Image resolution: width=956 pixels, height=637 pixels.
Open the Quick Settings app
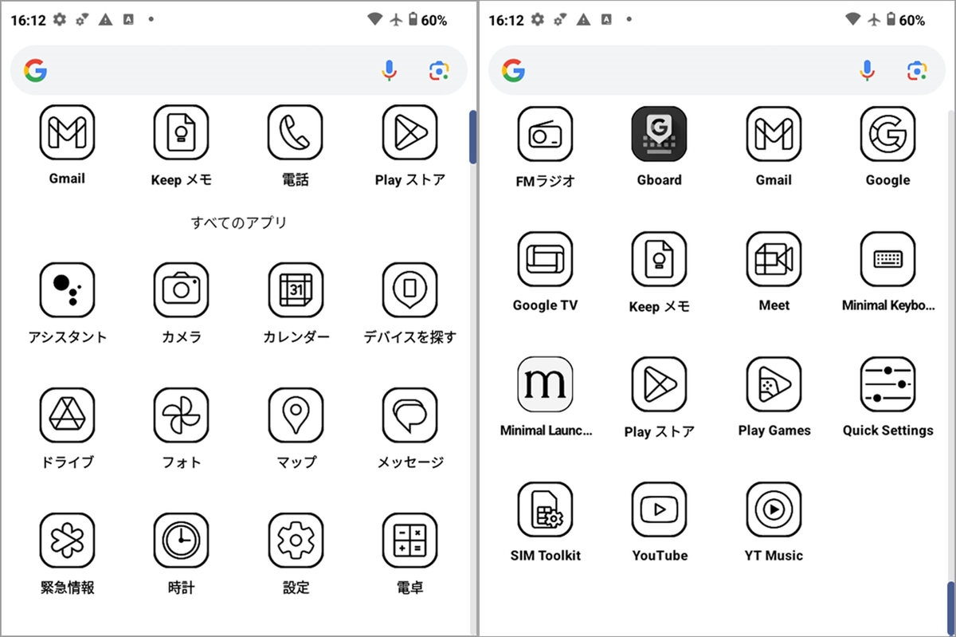887,384
